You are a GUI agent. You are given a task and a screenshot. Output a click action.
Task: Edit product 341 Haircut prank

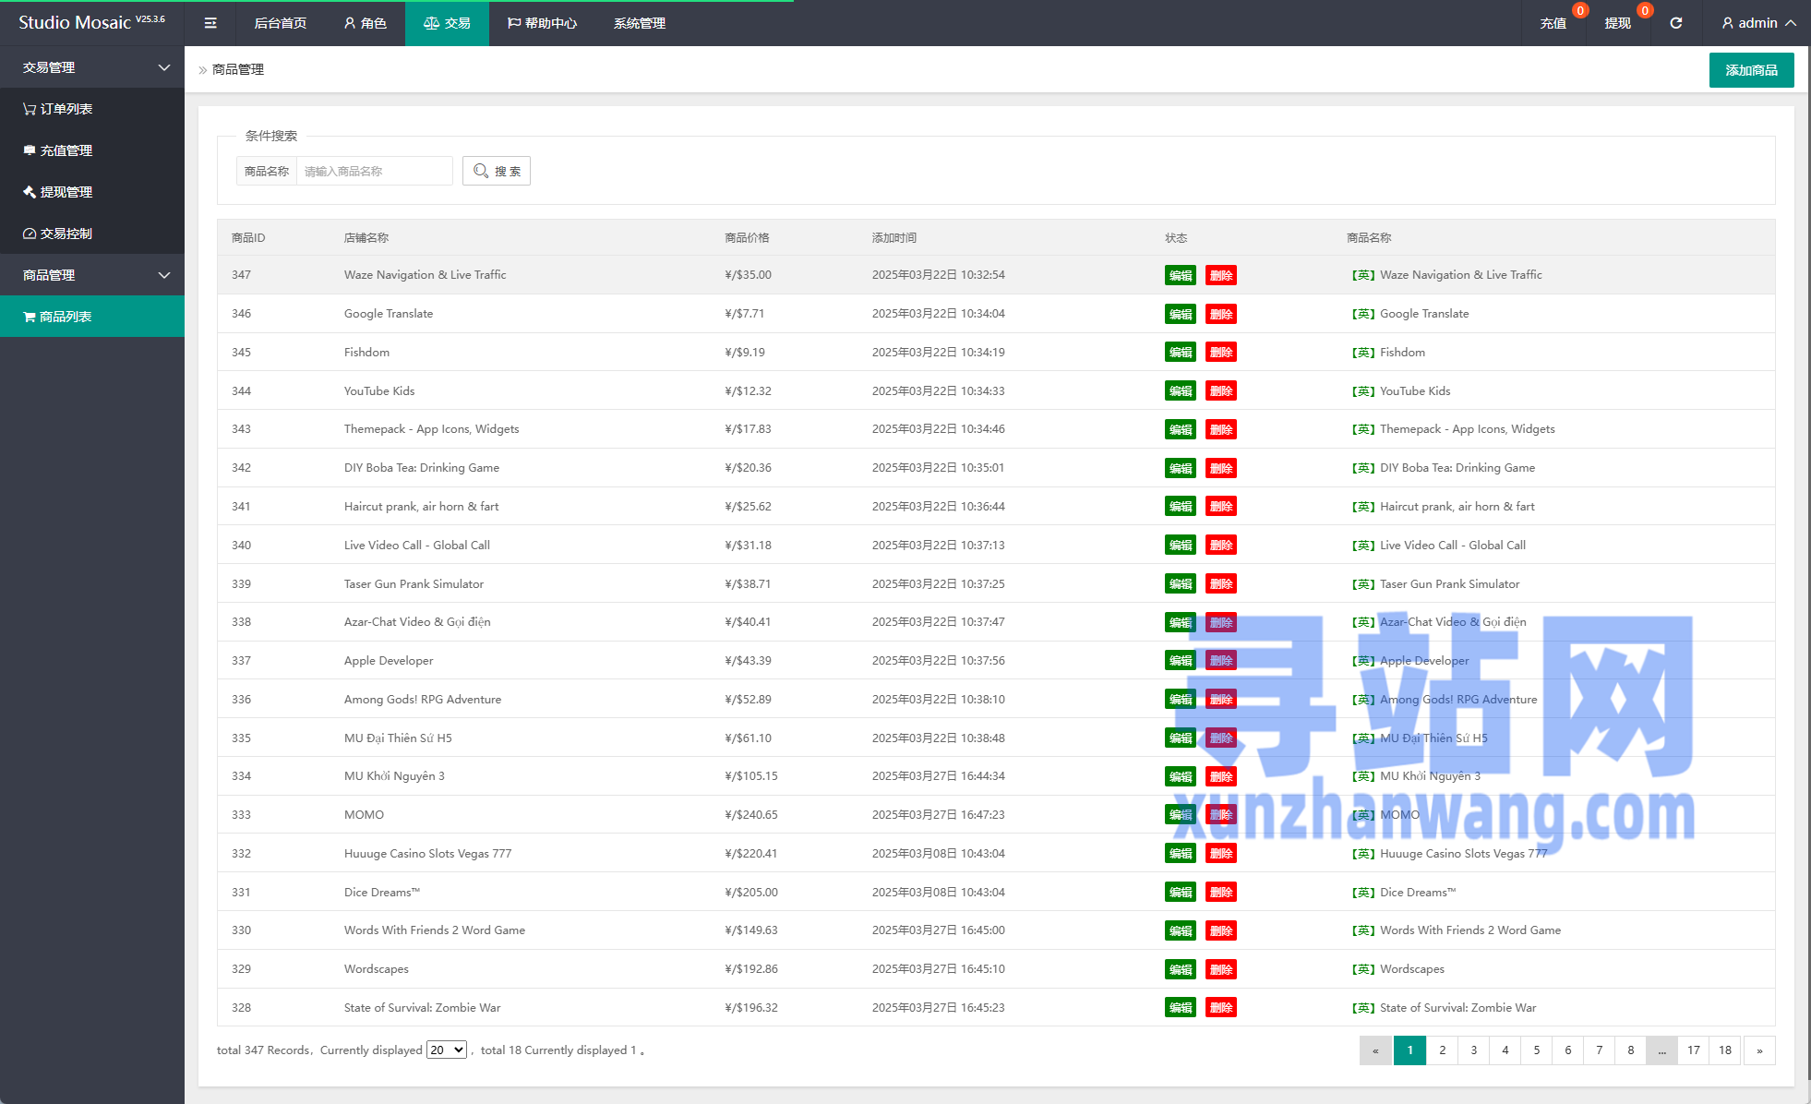coord(1181,507)
